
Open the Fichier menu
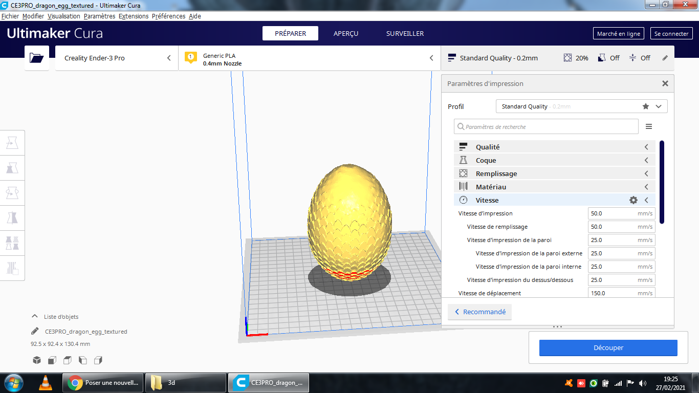(10, 16)
